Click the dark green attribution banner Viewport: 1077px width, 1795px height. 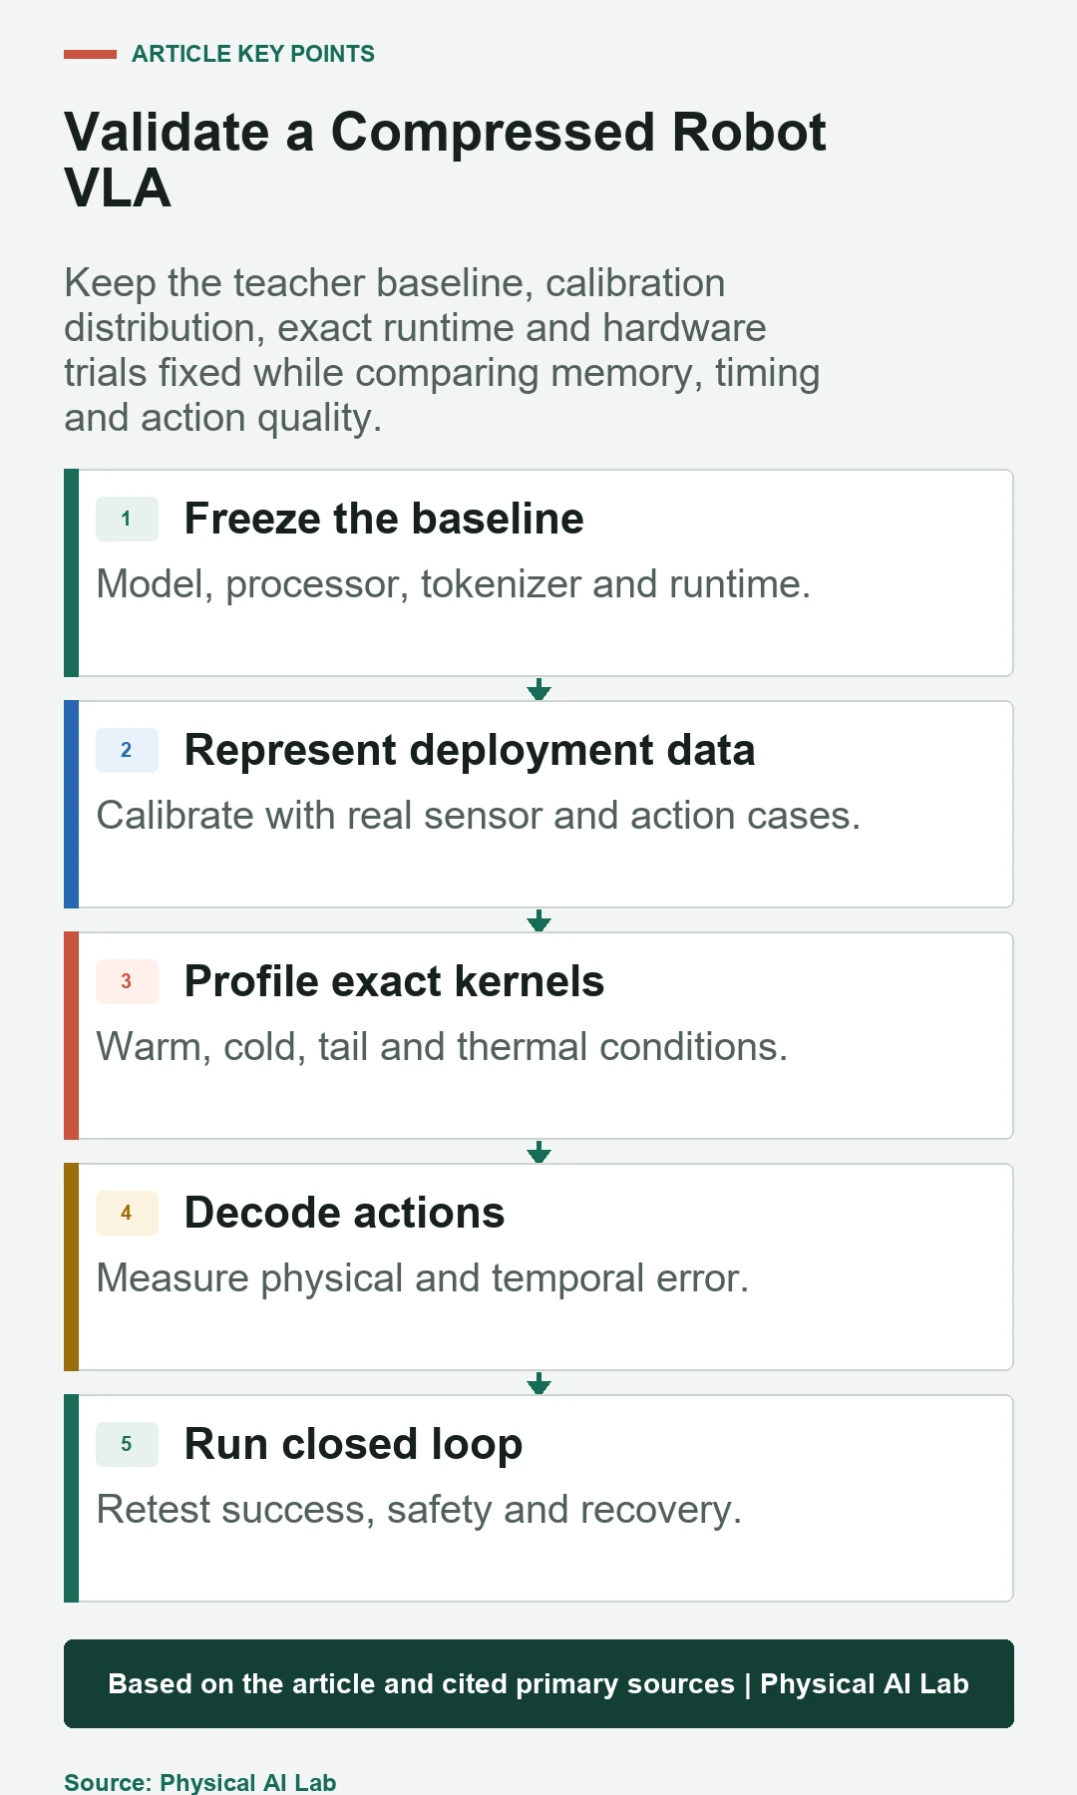[x=538, y=1683]
